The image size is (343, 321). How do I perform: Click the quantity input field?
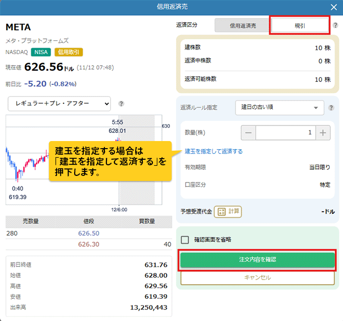tap(285, 133)
